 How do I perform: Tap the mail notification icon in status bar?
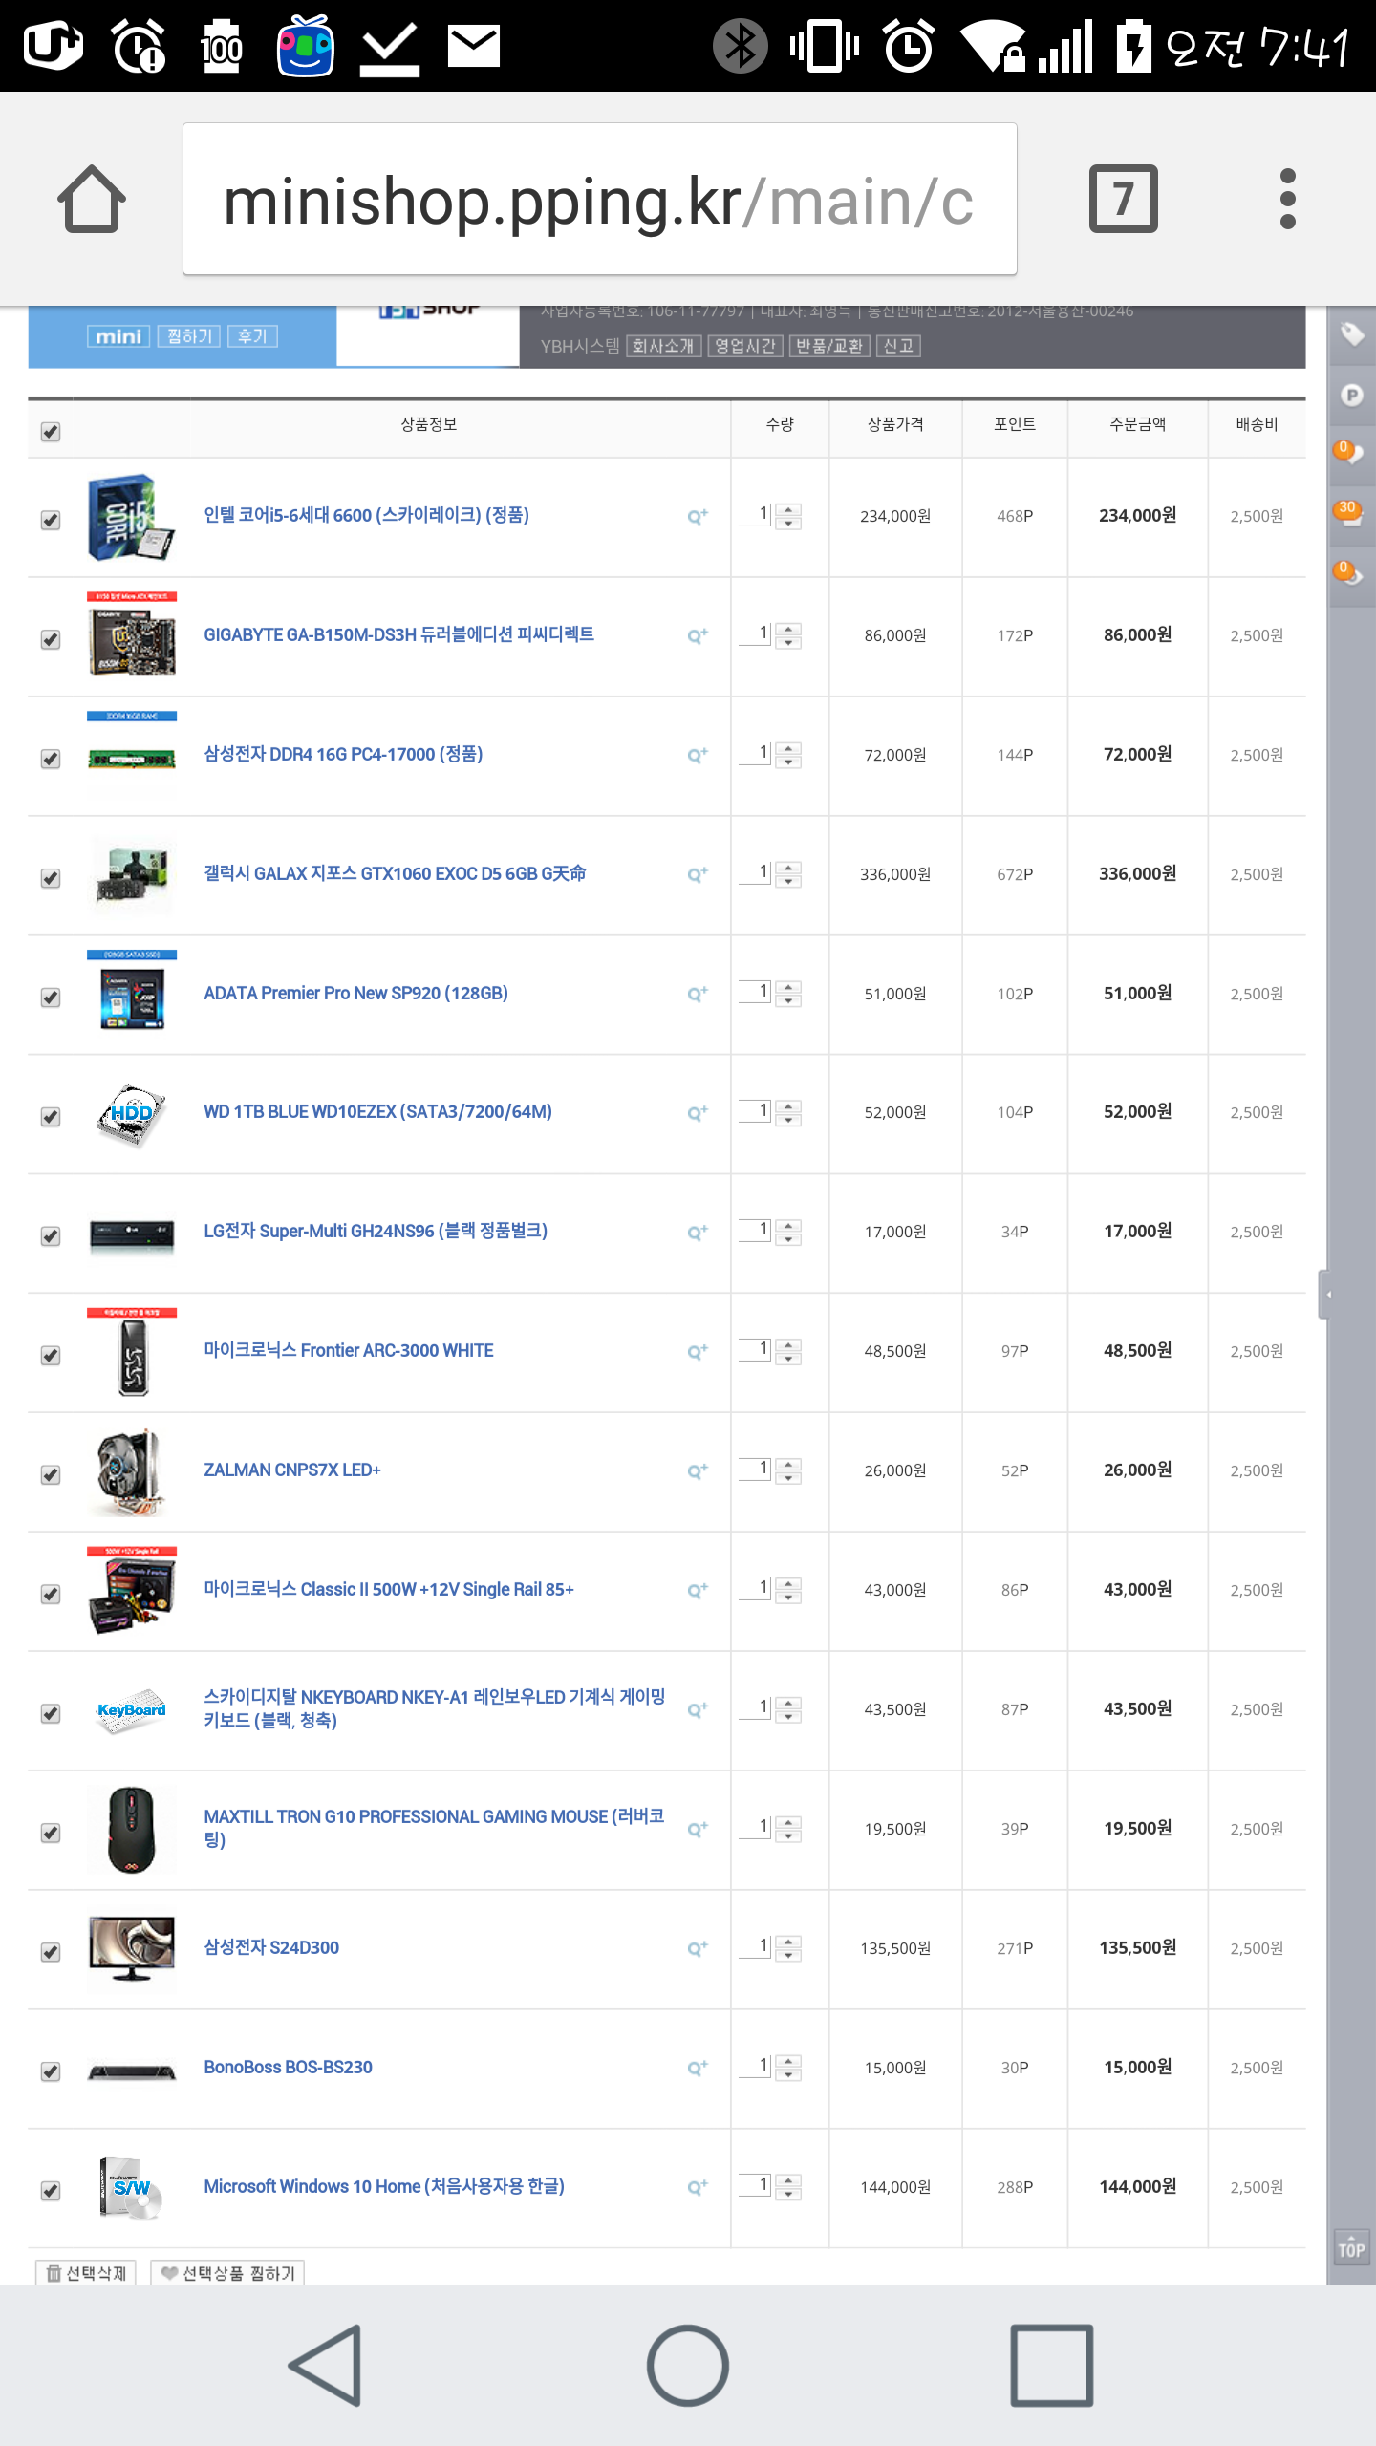point(474,46)
